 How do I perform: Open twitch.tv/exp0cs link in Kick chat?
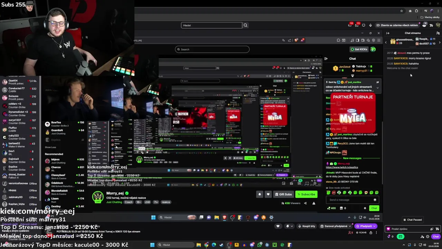pyautogui.click(x=342, y=167)
